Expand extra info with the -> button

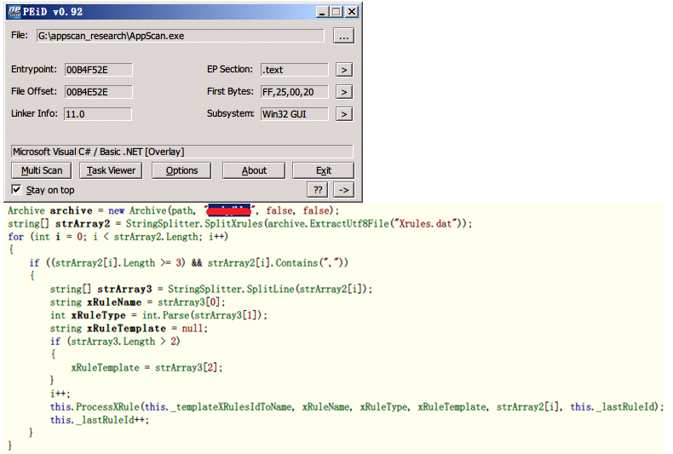(344, 190)
